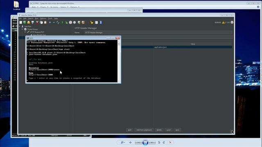
Task: Open the Файл dropdown in photo viewer
Action: 35,7
